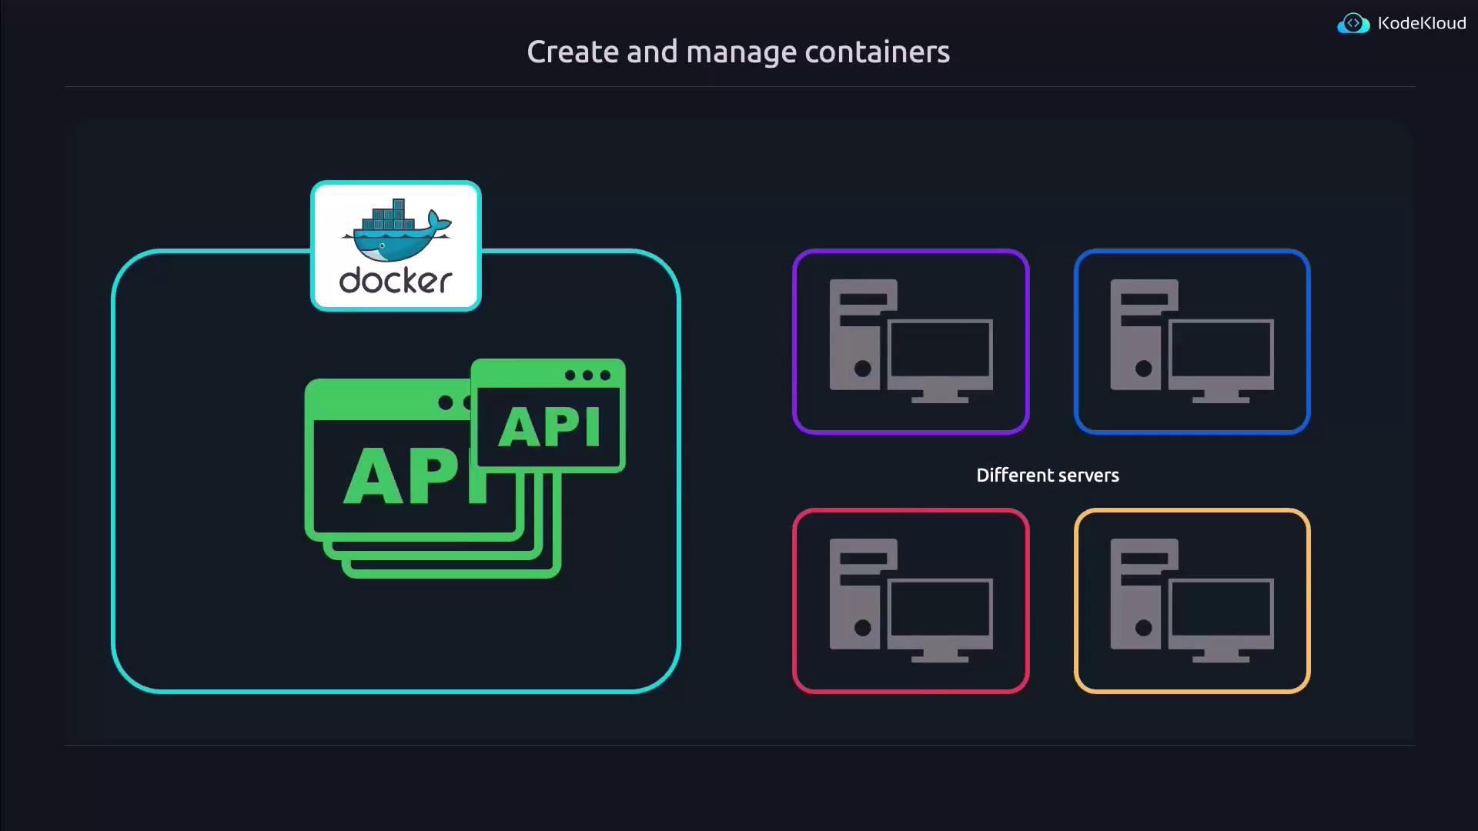Select the 'Create and manage containers' title
The width and height of the screenshot is (1478, 831).
pyautogui.click(x=737, y=52)
